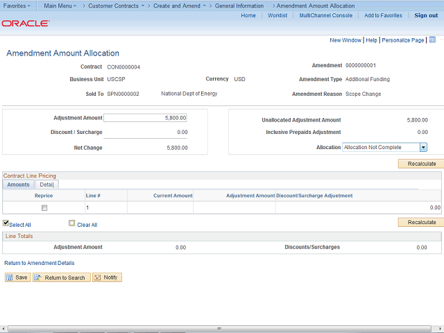The width and height of the screenshot is (444, 333).
Task: Click the Notify button
Action: (107, 277)
